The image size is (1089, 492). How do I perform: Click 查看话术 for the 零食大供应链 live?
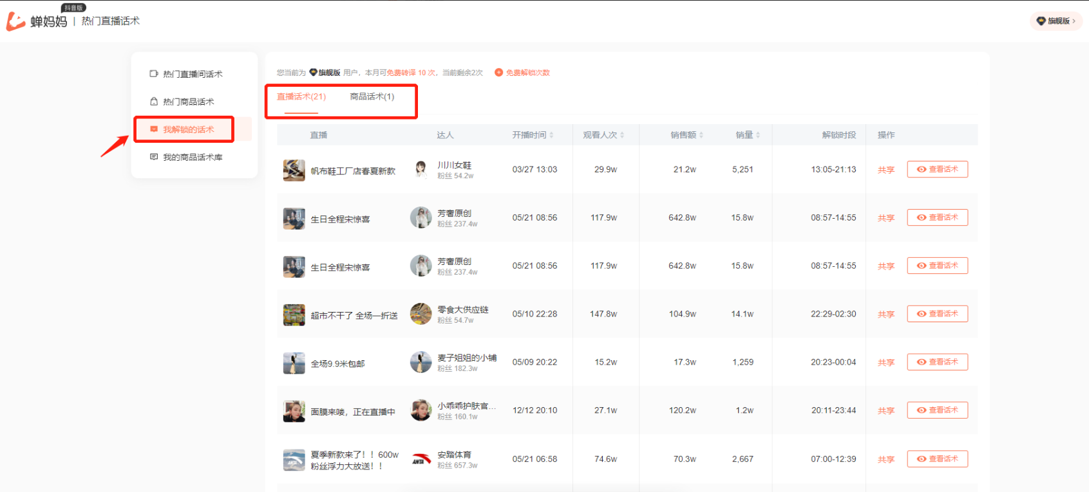click(938, 314)
